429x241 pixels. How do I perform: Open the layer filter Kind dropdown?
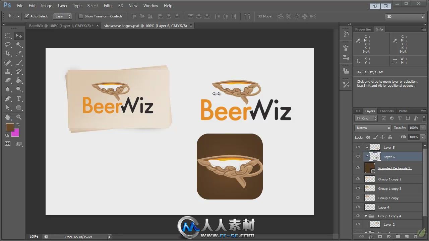(366, 118)
